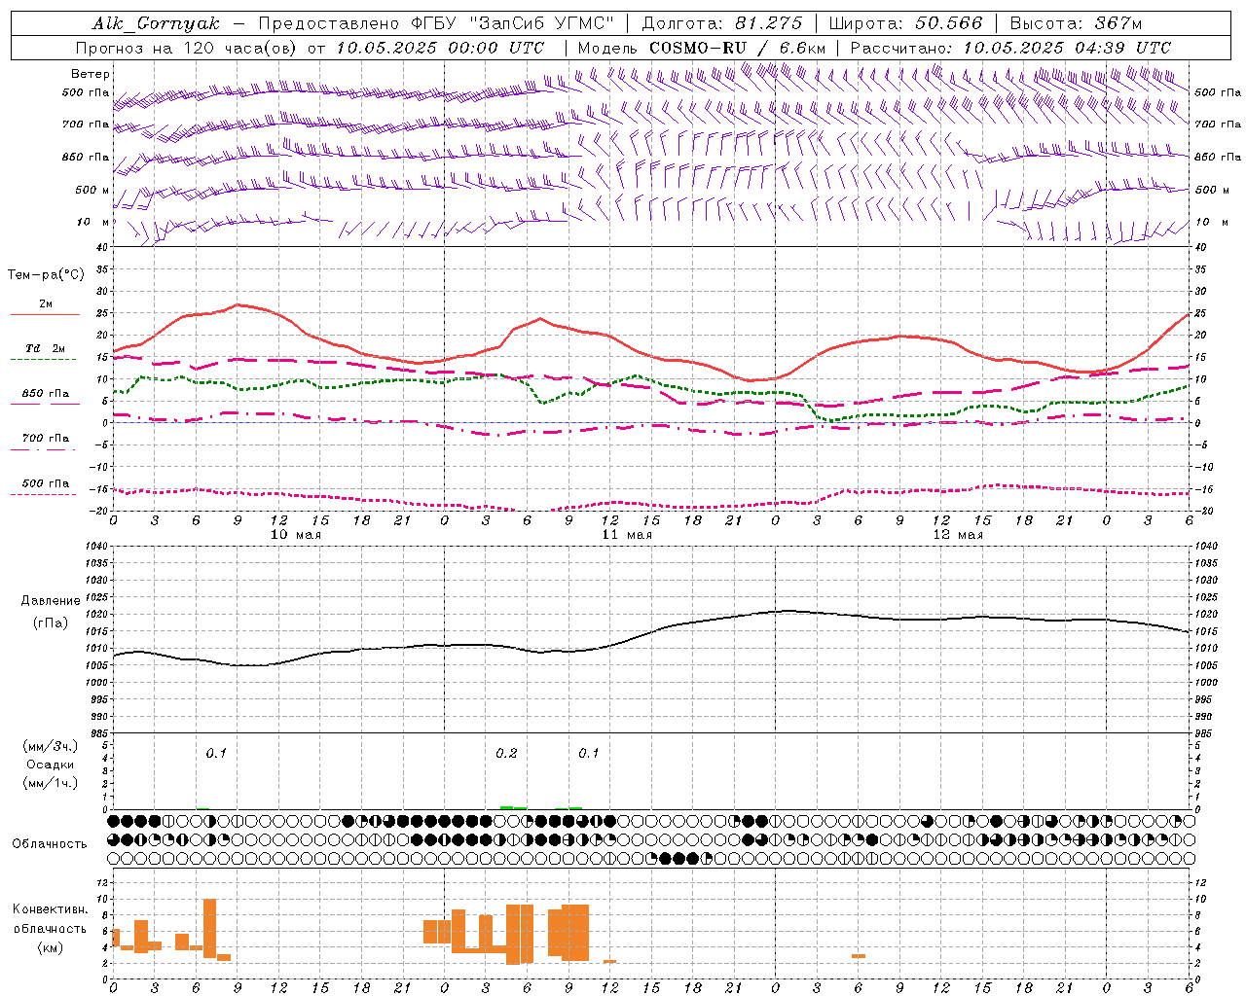Click the elevation label Высота: 367м

tap(1076, 23)
